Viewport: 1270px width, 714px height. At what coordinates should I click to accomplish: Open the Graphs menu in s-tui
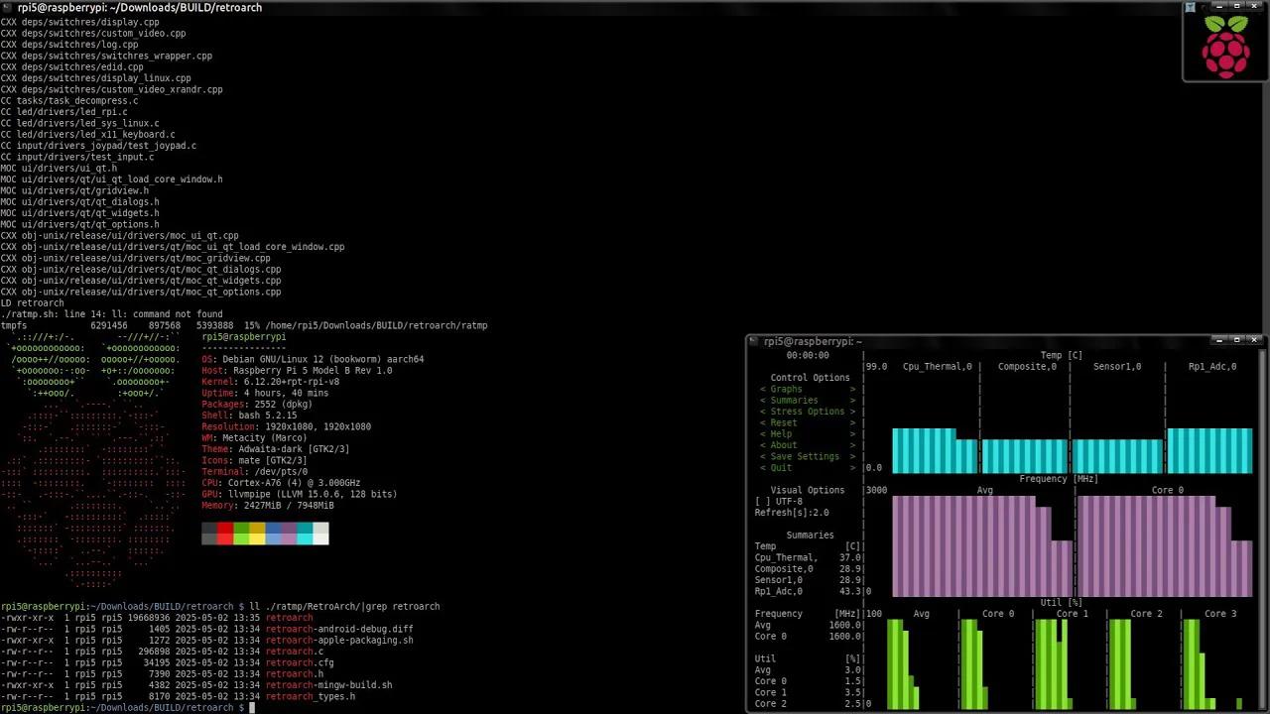pos(807,389)
